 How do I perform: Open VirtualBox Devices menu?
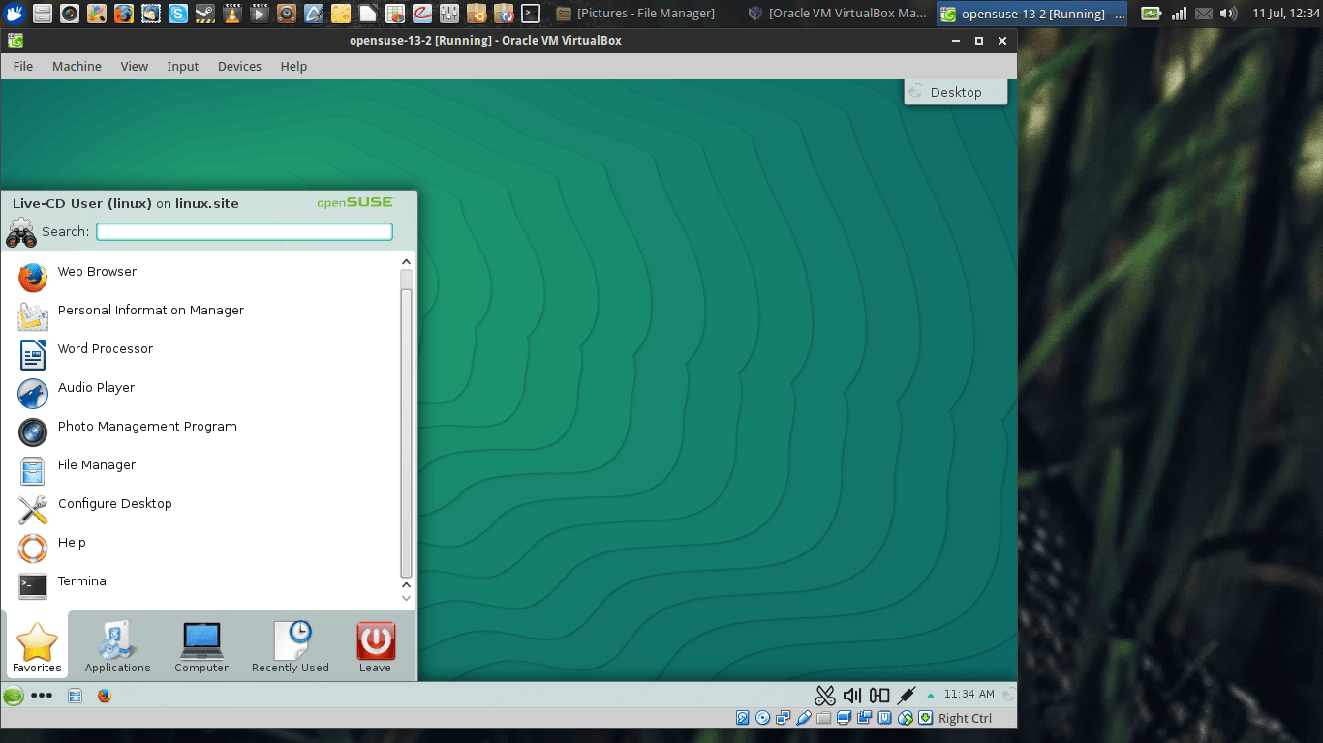coord(239,67)
